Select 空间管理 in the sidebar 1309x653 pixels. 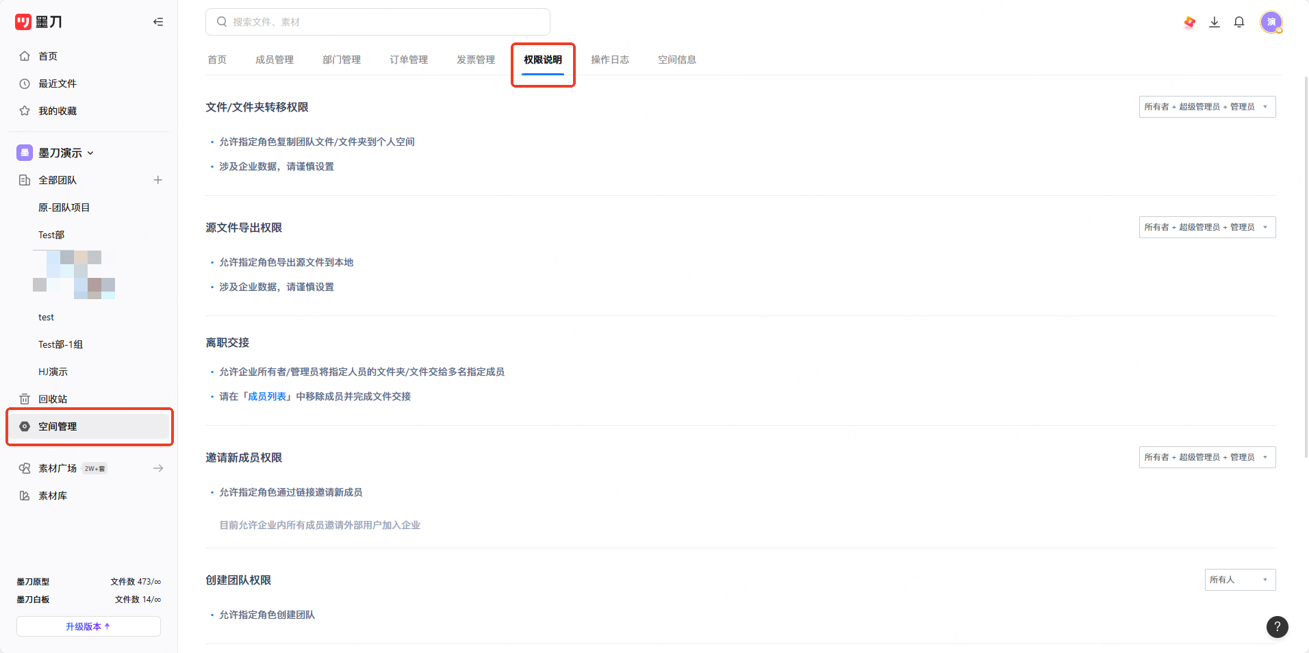click(88, 426)
